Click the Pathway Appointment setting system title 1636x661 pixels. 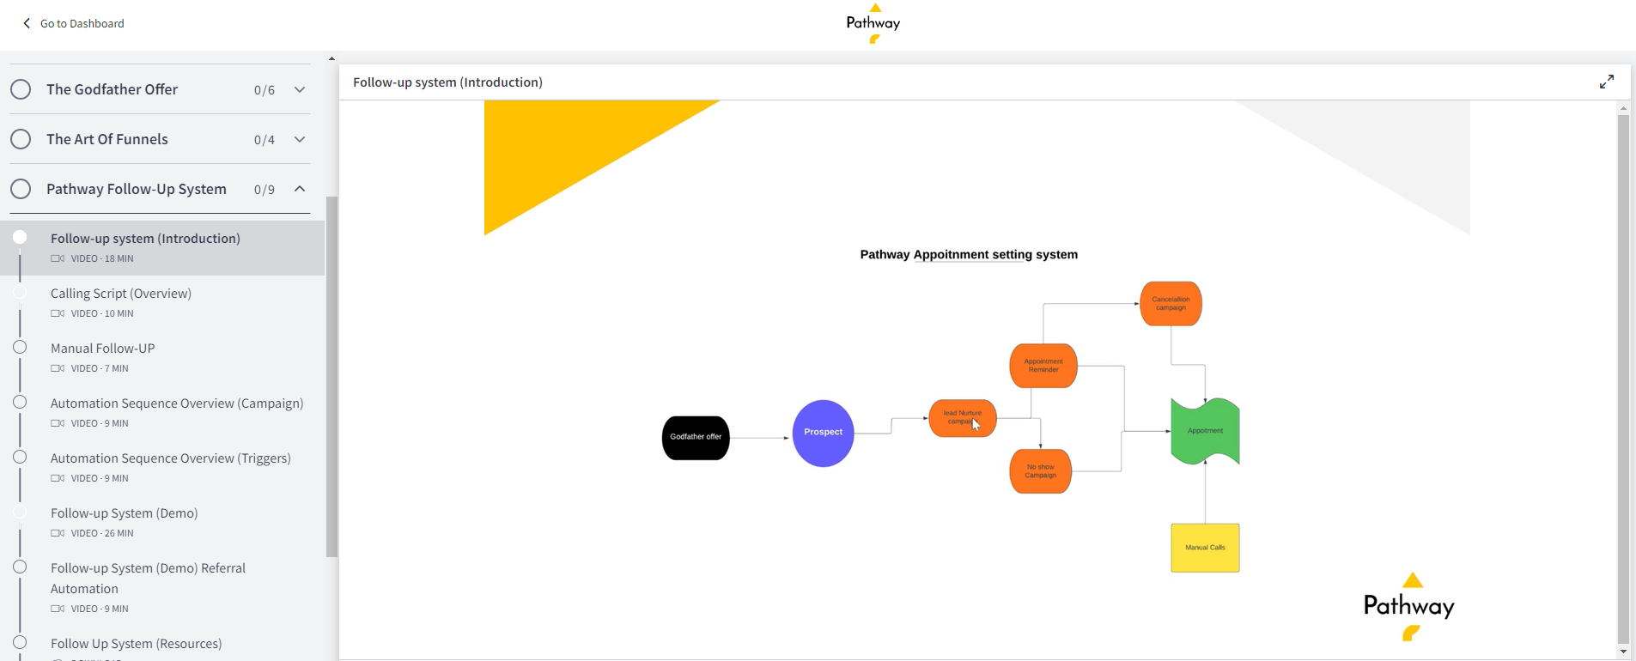click(969, 254)
